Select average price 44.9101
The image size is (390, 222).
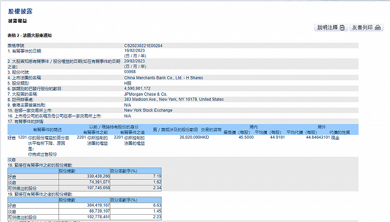point(277,137)
